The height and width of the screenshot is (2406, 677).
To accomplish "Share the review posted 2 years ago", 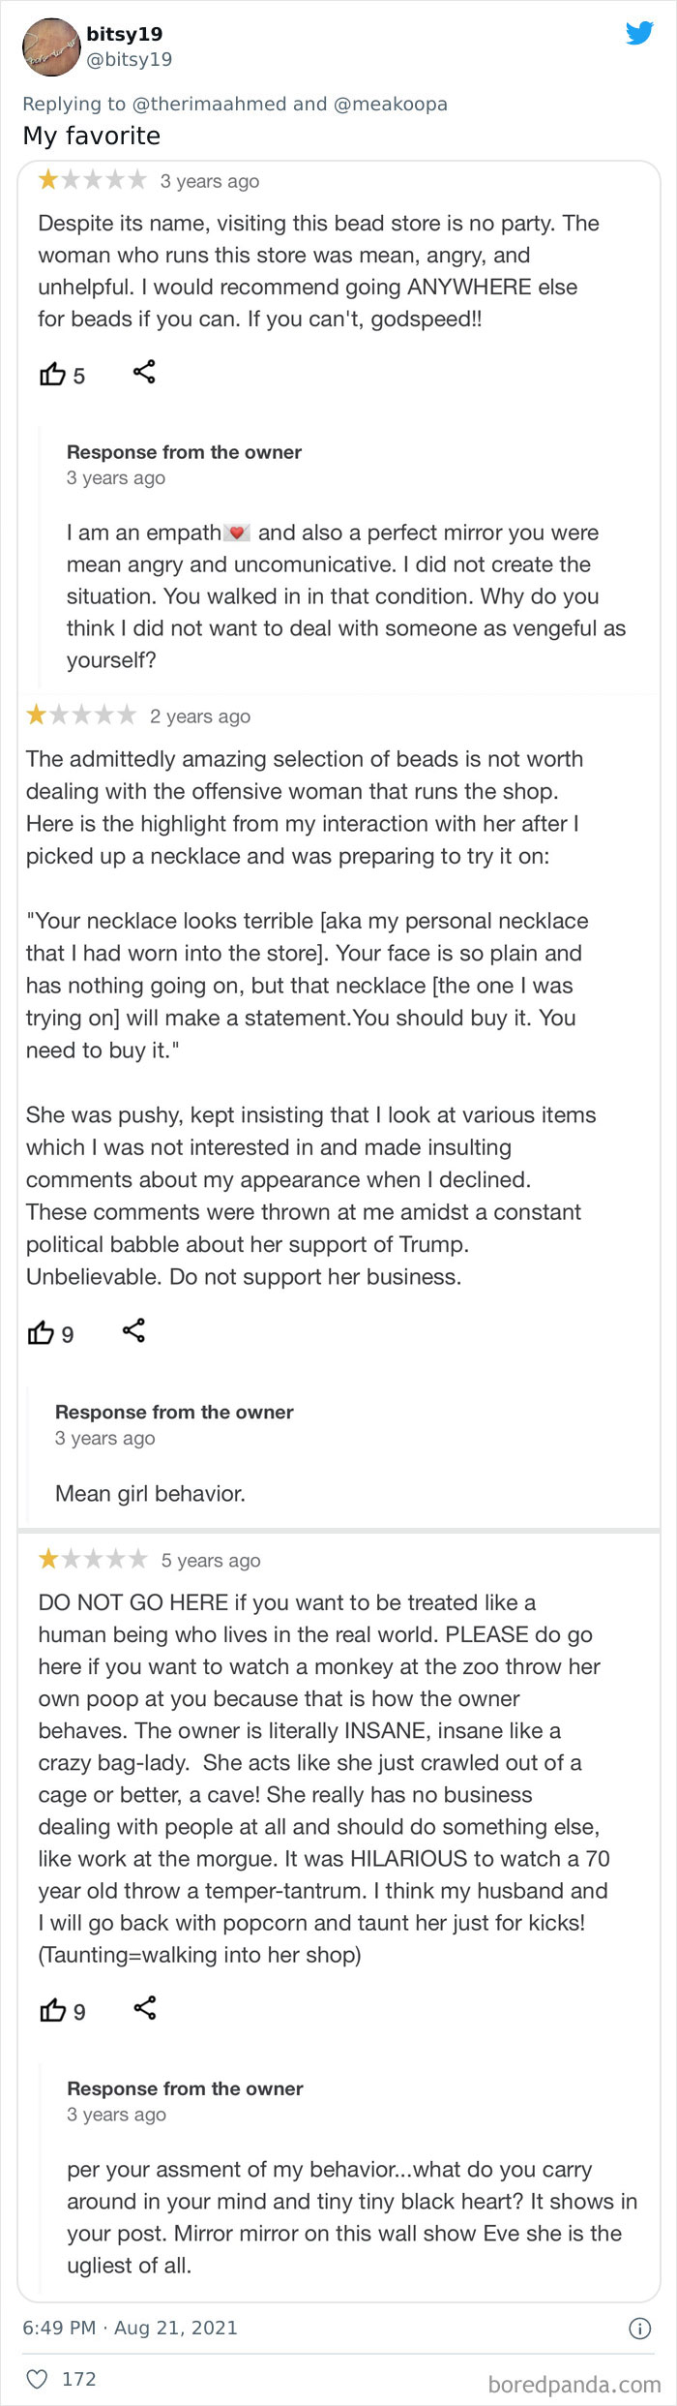I will tap(133, 1330).
